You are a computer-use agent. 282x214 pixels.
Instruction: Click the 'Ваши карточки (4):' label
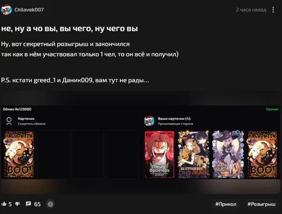[x=174, y=118]
